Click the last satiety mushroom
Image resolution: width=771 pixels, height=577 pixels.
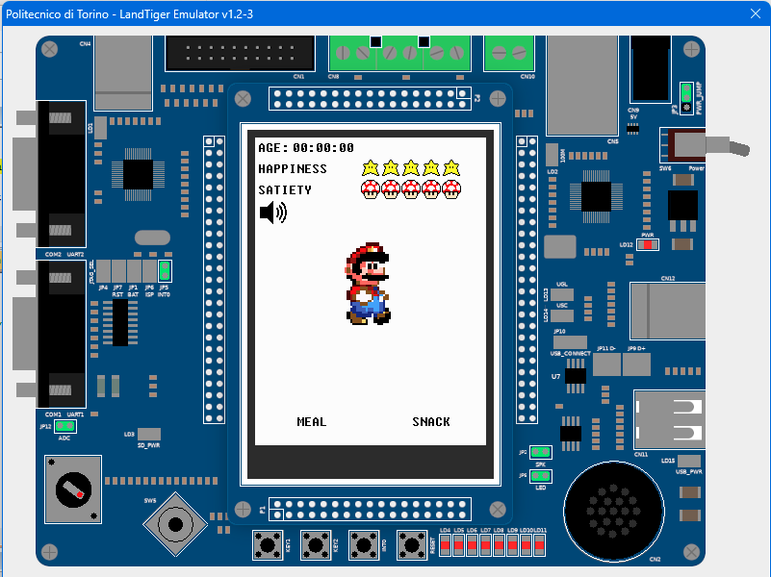click(x=451, y=189)
